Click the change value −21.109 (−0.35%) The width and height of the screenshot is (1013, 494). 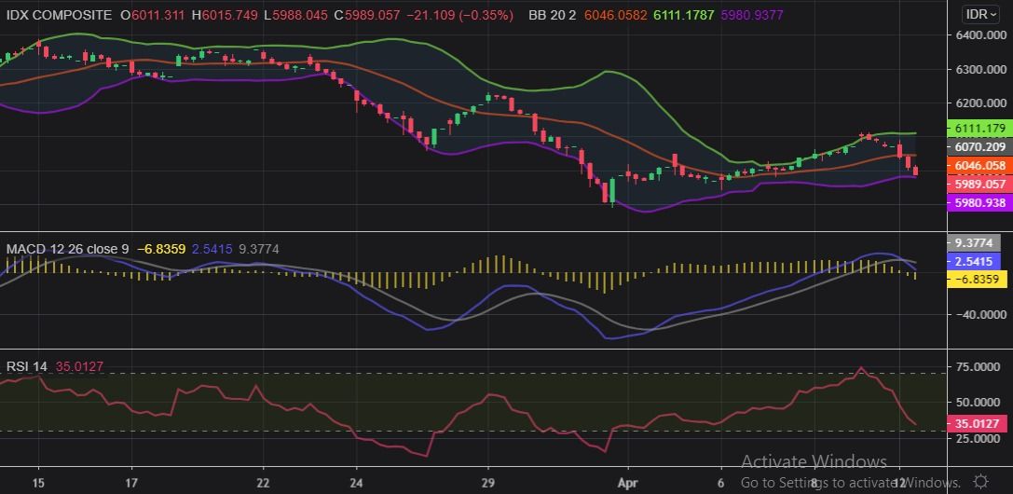click(x=460, y=15)
